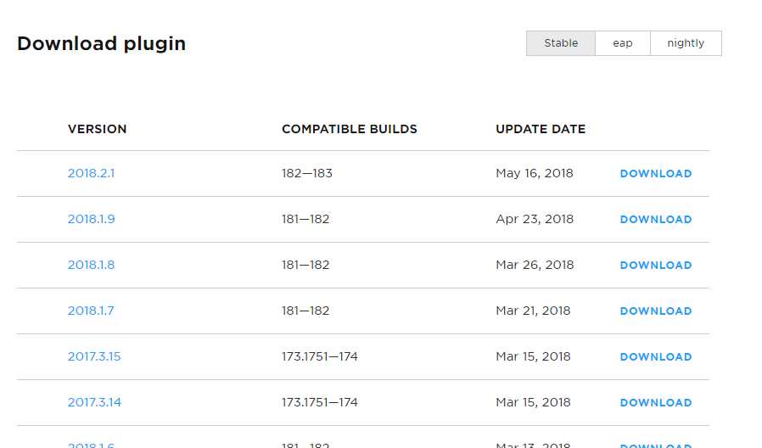The width and height of the screenshot is (762, 448).
Task: Open version 2018.1.9 link
Action: coord(92,219)
